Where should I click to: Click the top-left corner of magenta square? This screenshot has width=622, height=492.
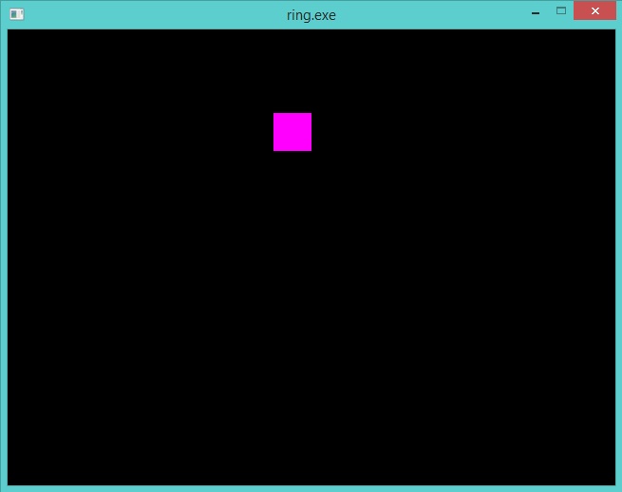(x=275, y=115)
